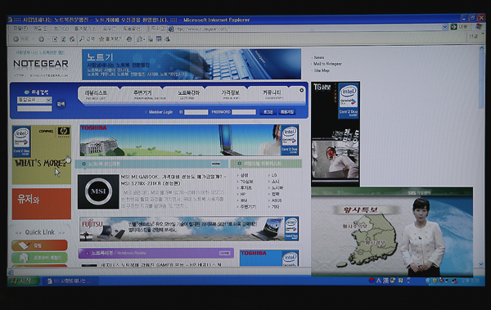Click the ID input field
The height and width of the screenshot is (310, 491).
click(196, 112)
